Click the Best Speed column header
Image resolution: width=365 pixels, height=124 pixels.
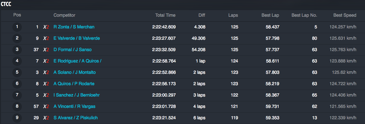(345, 15)
